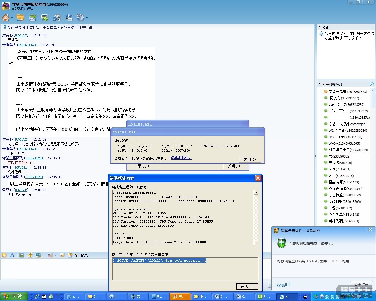Click the music share icon
The image size is (376, 301).
(x=30, y=255)
